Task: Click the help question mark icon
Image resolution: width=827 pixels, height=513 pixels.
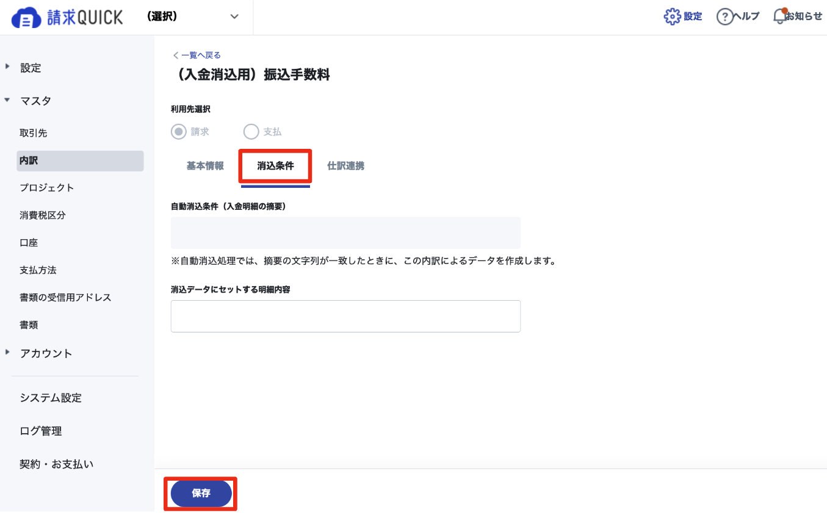Action: [724, 16]
